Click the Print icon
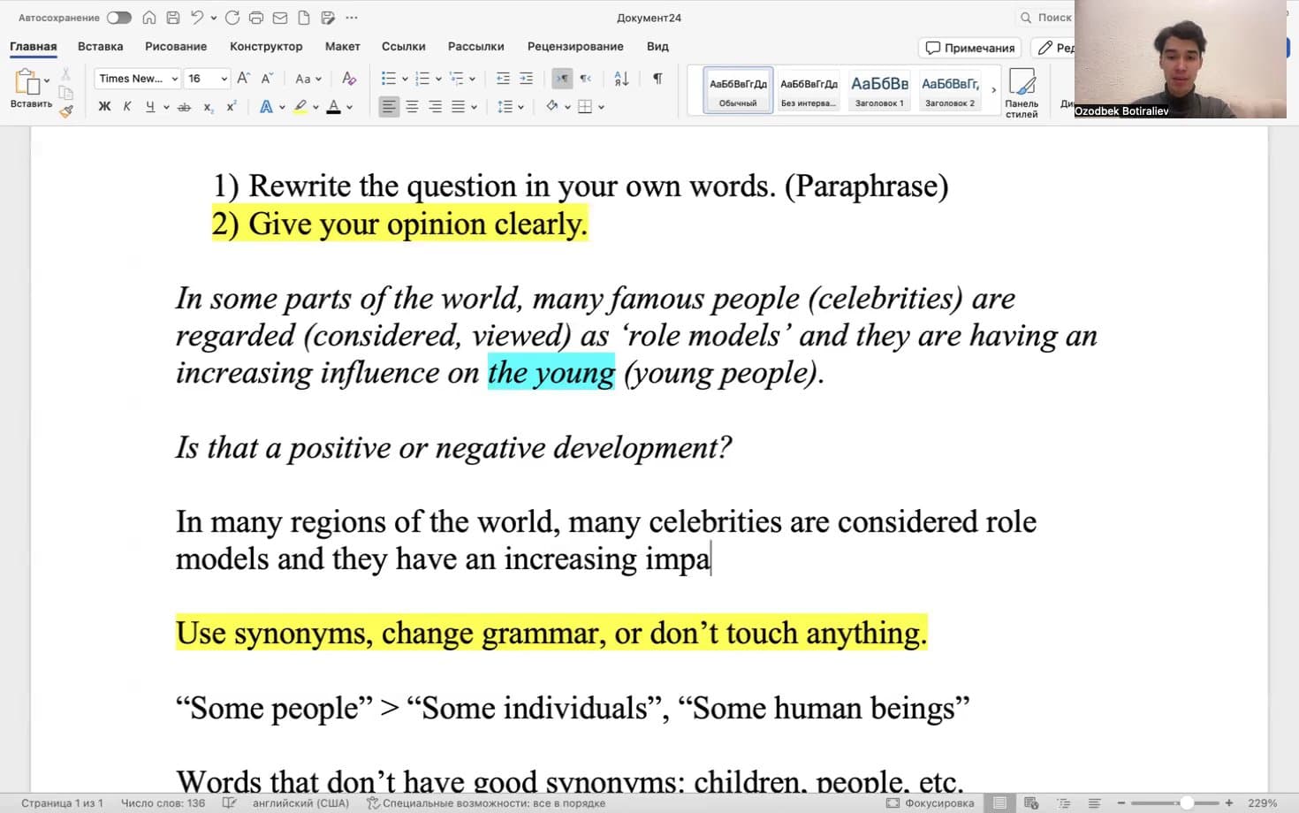The image size is (1299, 813). (x=256, y=18)
